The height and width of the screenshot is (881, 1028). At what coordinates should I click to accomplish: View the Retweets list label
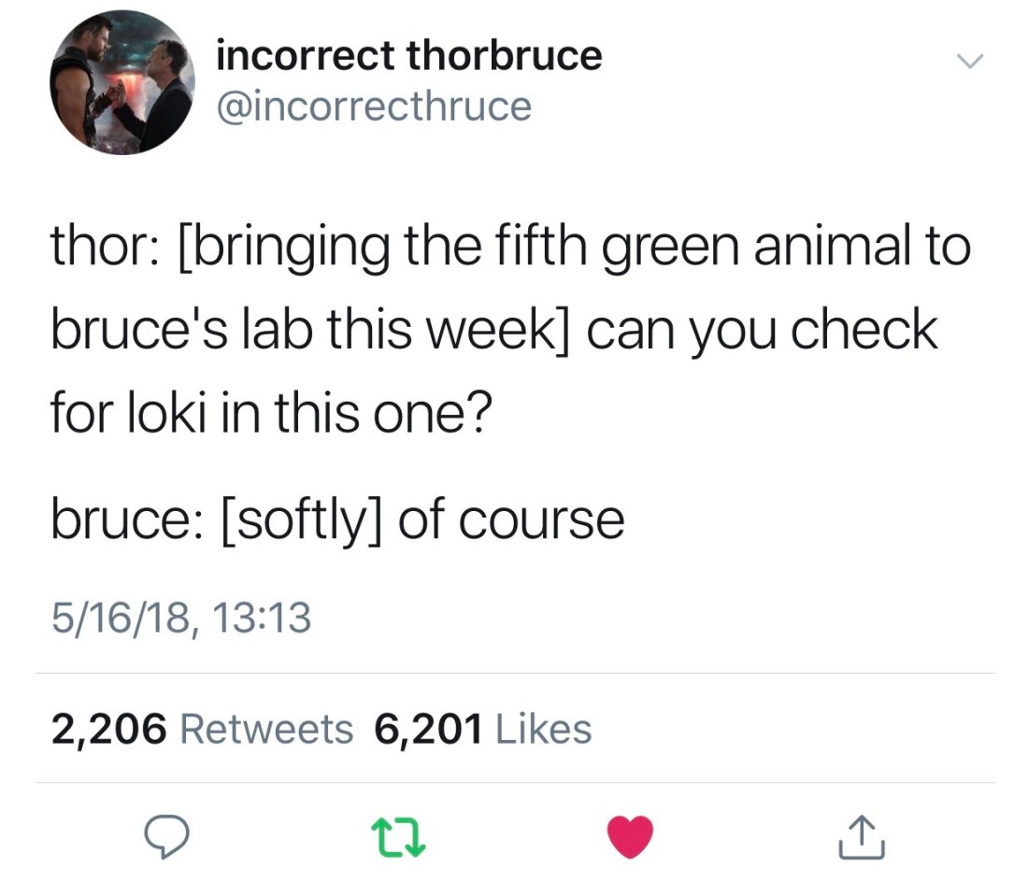click(x=266, y=729)
